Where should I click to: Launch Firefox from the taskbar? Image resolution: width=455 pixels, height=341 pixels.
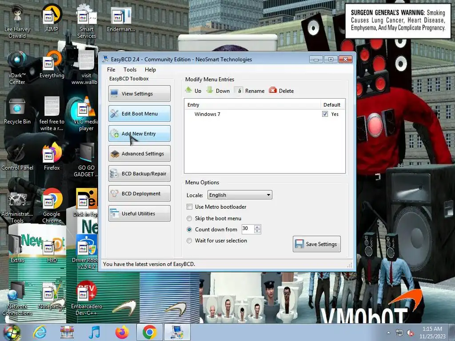coord(122,332)
